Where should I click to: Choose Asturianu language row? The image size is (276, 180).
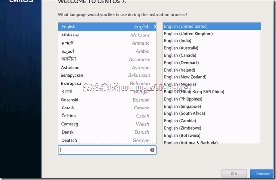(107, 68)
